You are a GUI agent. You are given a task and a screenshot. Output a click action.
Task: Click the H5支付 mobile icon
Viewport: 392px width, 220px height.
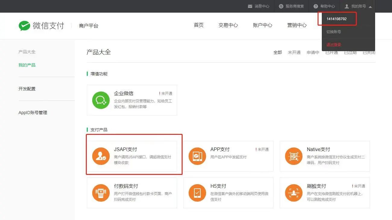tap(197, 193)
